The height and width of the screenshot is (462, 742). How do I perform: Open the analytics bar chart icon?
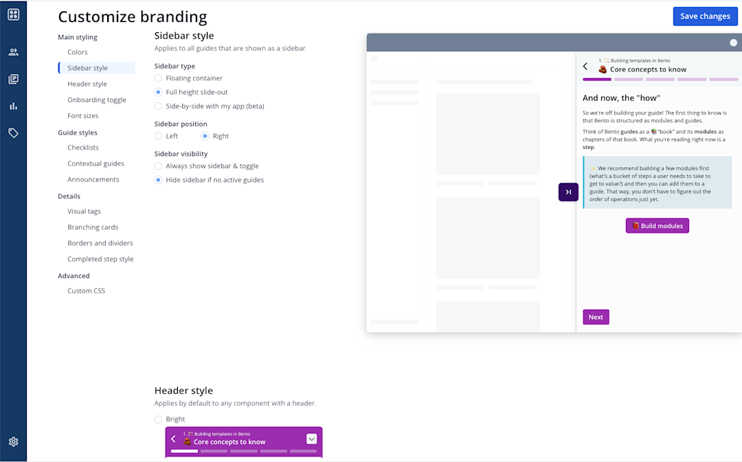13,106
